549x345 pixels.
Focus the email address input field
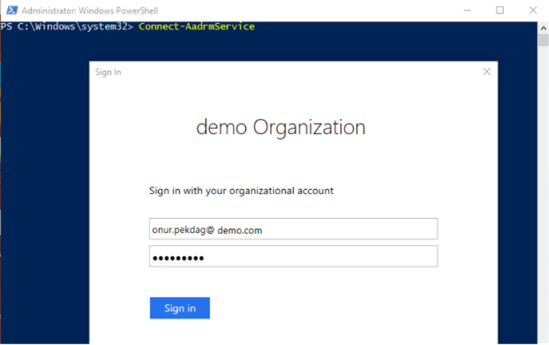tap(294, 229)
